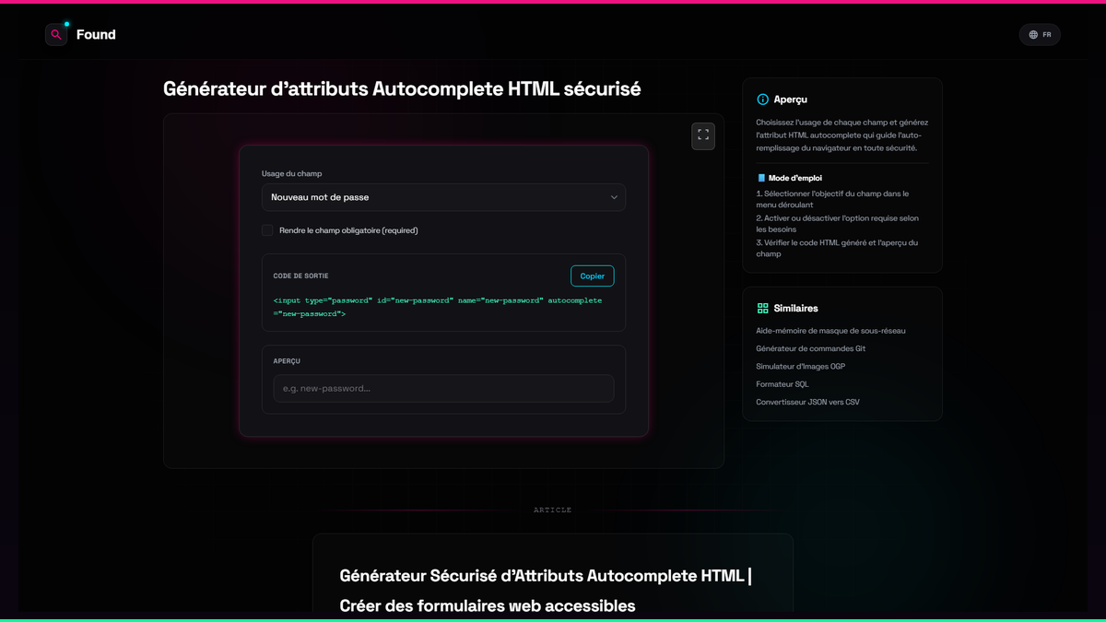Toggle fullscreen mode for the tool

[703, 135]
